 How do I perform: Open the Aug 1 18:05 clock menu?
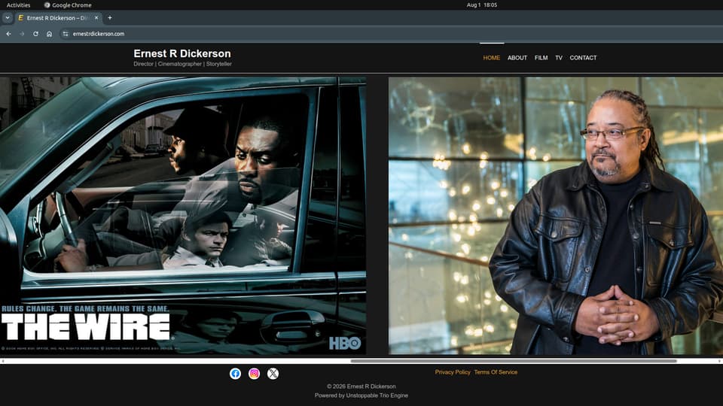pyautogui.click(x=482, y=5)
